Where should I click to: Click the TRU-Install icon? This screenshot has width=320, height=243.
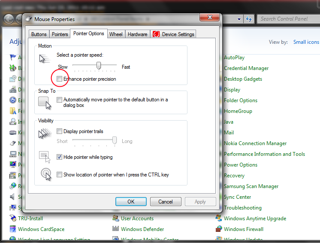tap(13, 219)
